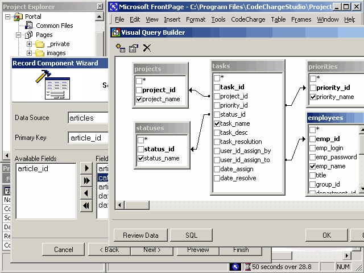Image resolution: width=364 pixels, height=273 pixels.
Task: Click the NUM indicator in status bar
Action: coord(343,267)
